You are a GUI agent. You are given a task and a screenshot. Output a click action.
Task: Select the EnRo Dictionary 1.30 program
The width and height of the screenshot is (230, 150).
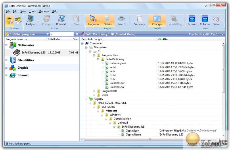(x=42, y=53)
